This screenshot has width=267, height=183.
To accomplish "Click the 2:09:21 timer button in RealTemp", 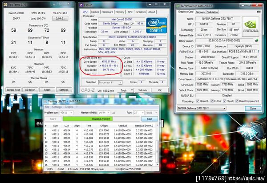I will point(60,18).
